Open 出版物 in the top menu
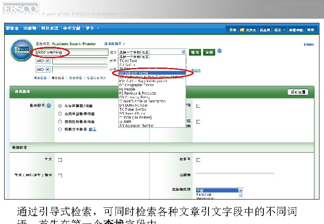This screenshot has height=224, width=324. 30,28
